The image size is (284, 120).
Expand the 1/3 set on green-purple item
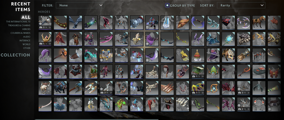pyautogui.click(x=198, y=93)
